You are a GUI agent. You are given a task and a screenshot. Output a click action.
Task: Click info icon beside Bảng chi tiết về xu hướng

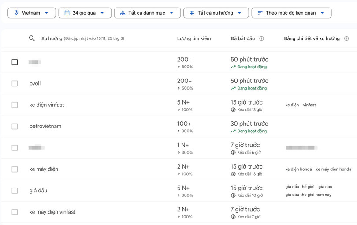pyautogui.click(x=346, y=38)
